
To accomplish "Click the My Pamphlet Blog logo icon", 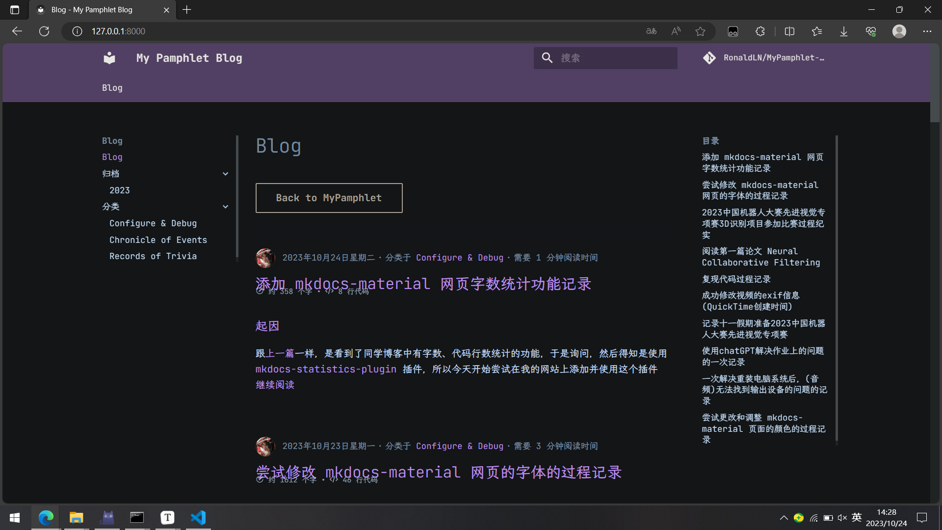I will pos(109,58).
